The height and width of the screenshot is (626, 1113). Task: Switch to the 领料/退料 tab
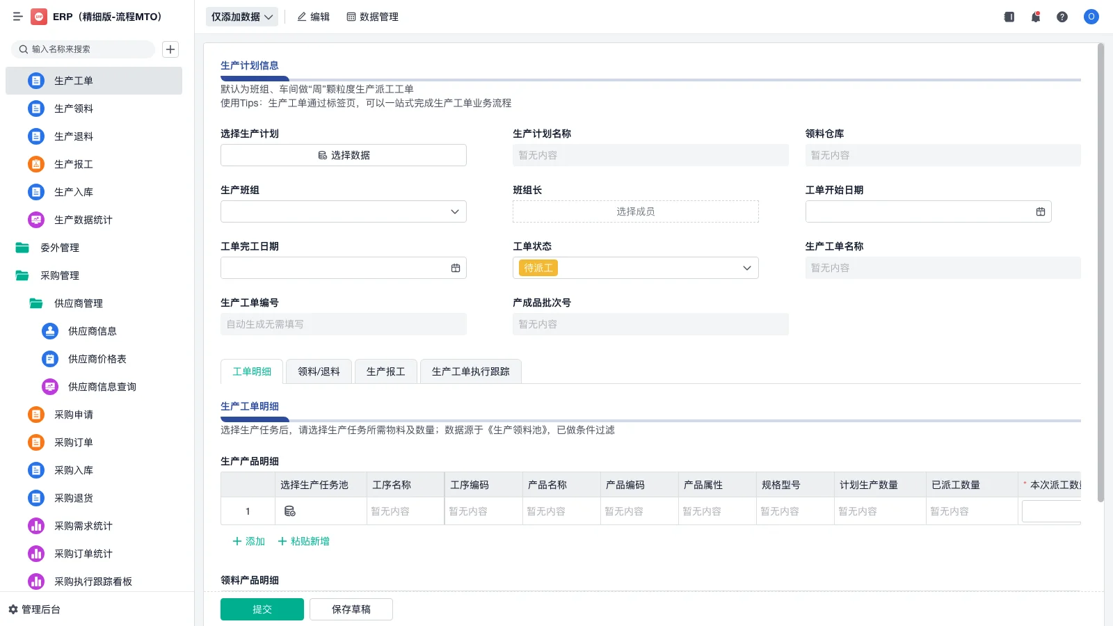coord(319,371)
